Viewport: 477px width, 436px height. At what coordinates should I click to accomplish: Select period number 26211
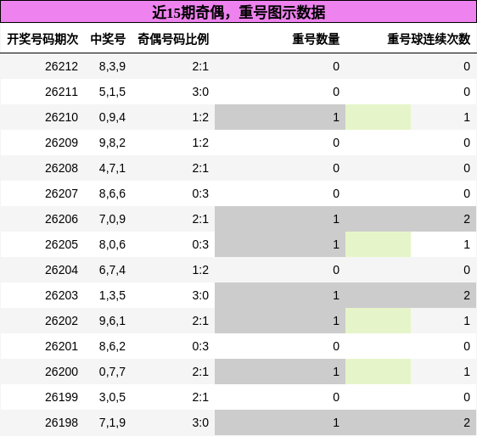61,92
